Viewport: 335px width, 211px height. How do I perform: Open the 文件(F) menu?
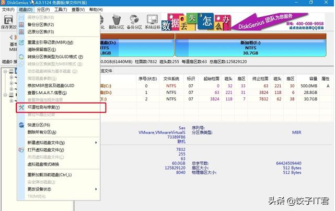[8, 9]
